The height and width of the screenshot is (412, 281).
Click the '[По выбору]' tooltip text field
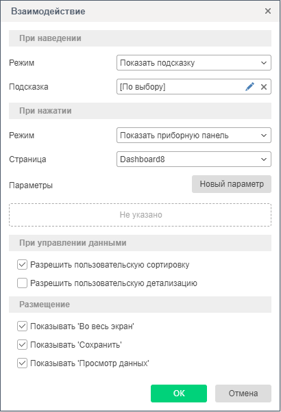pyautogui.click(x=180, y=87)
